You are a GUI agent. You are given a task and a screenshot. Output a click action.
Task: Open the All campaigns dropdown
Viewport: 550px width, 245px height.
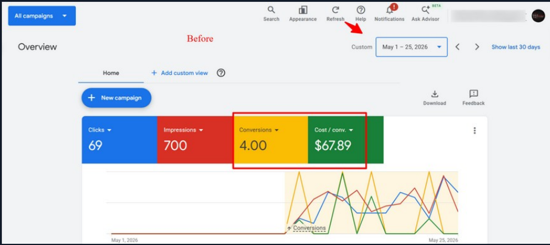(42, 15)
